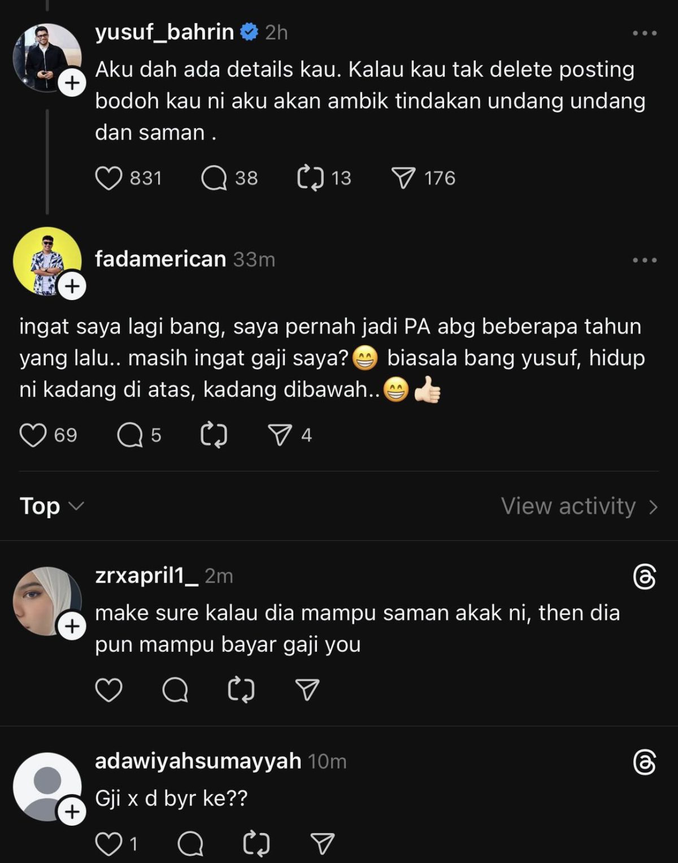Open replies on yusuf_bahrin's post
The height and width of the screenshot is (863, 678).
tap(214, 178)
